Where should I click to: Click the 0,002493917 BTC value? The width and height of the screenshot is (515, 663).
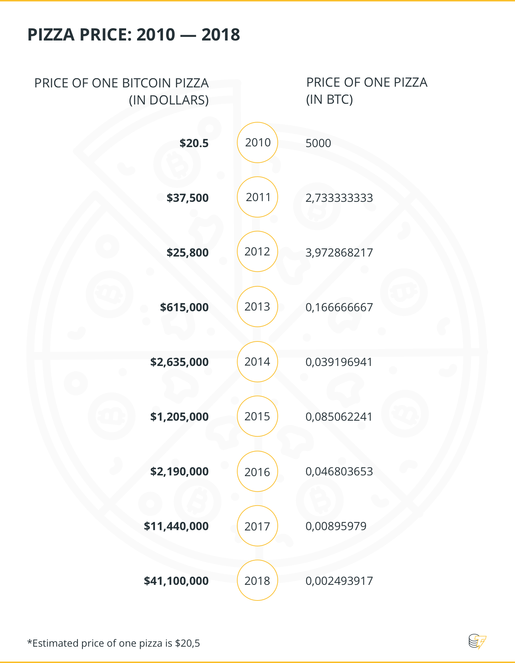click(x=339, y=581)
